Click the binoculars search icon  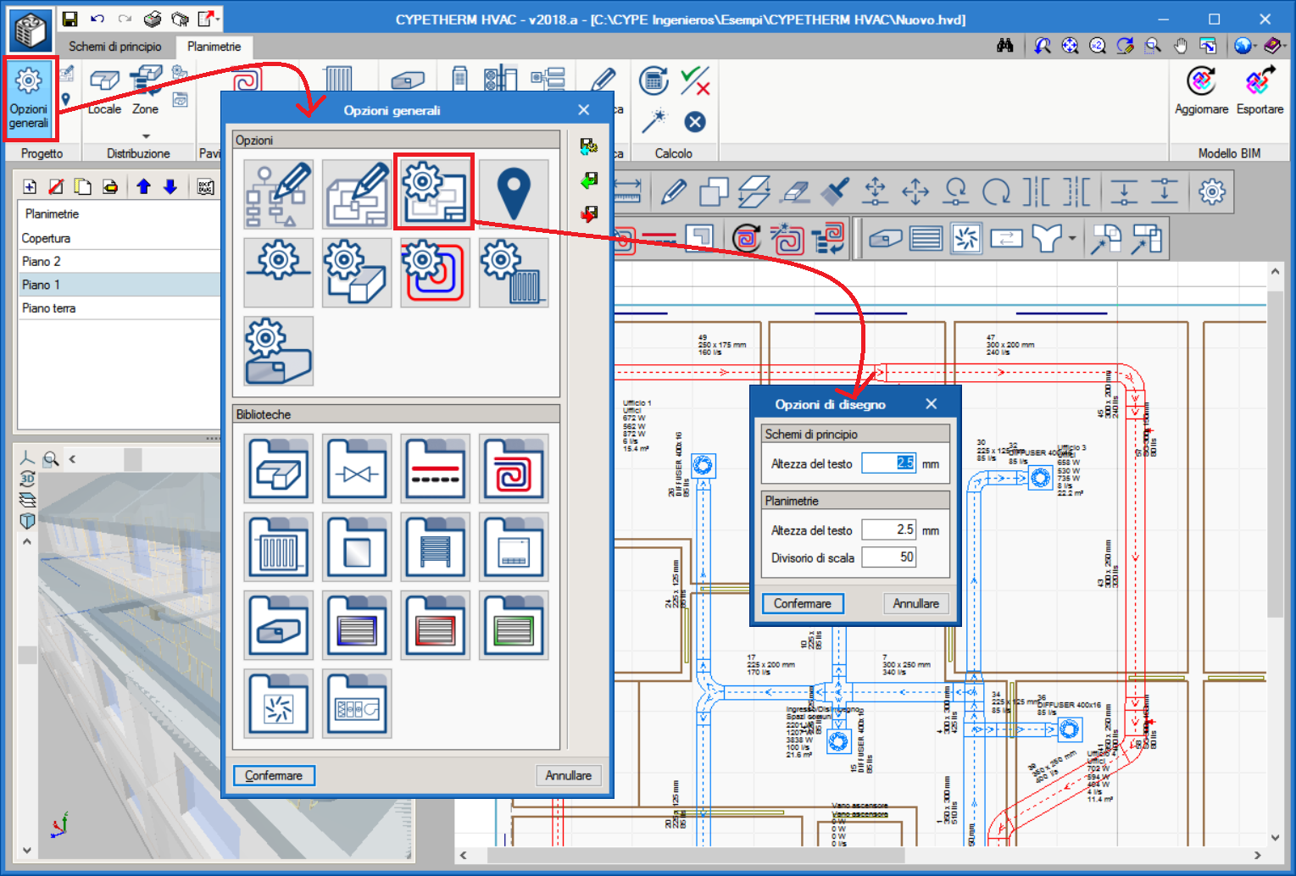[x=1005, y=46]
